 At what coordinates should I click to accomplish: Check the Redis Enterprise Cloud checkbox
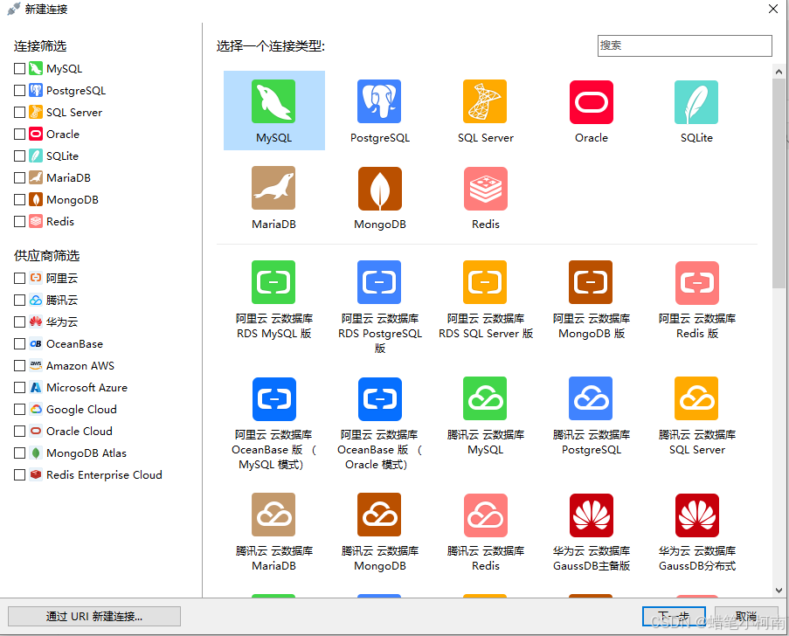tap(19, 474)
